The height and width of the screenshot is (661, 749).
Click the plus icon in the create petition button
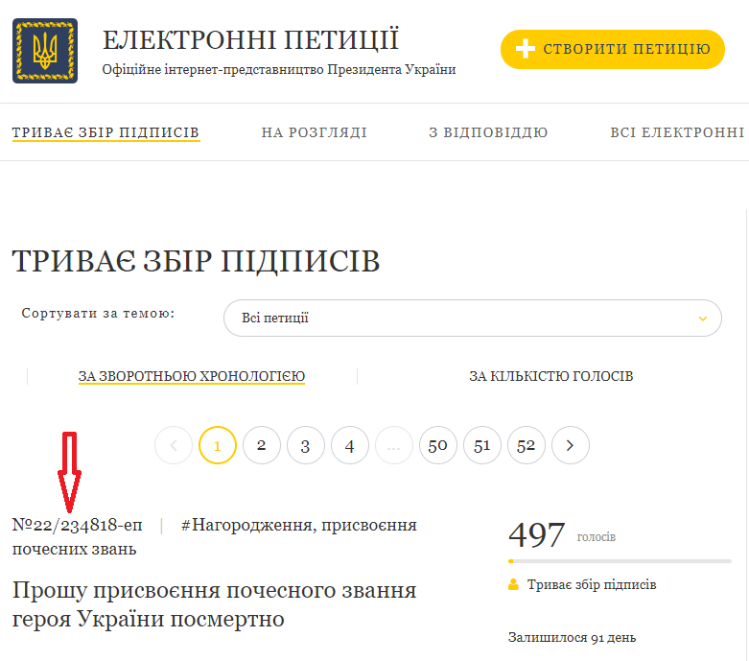pyautogui.click(x=525, y=49)
